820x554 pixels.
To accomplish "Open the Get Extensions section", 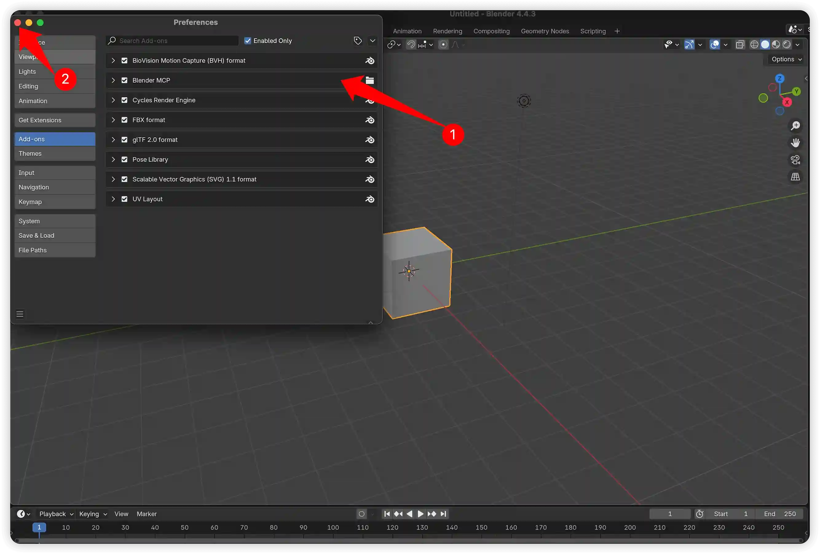I will [55, 120].
